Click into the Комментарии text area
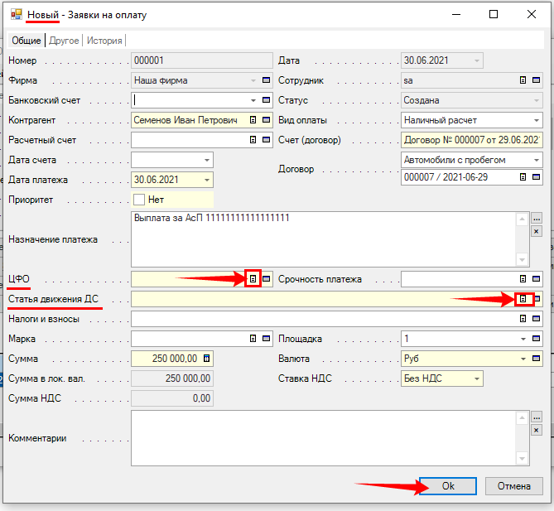554x511 pixels. pos(328,438)
